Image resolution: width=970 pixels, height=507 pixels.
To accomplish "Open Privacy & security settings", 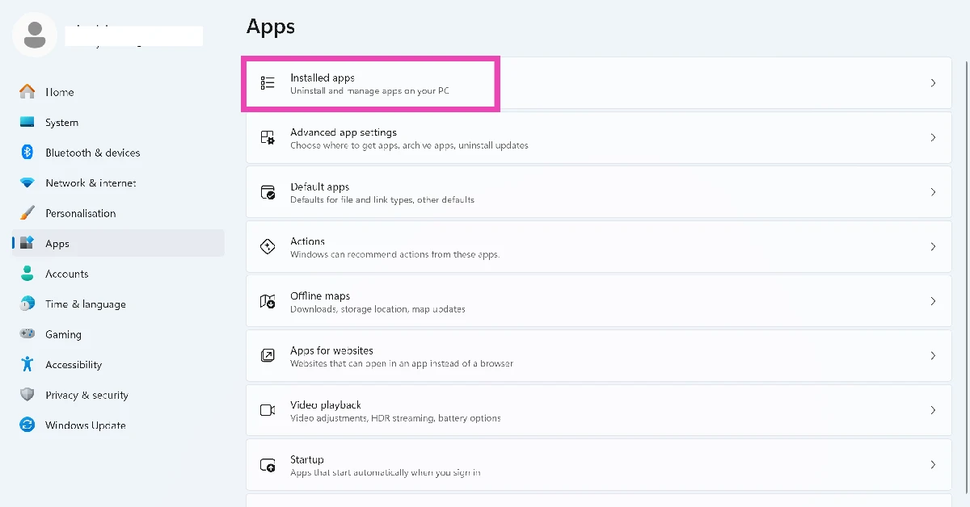I will coord(88,395).
